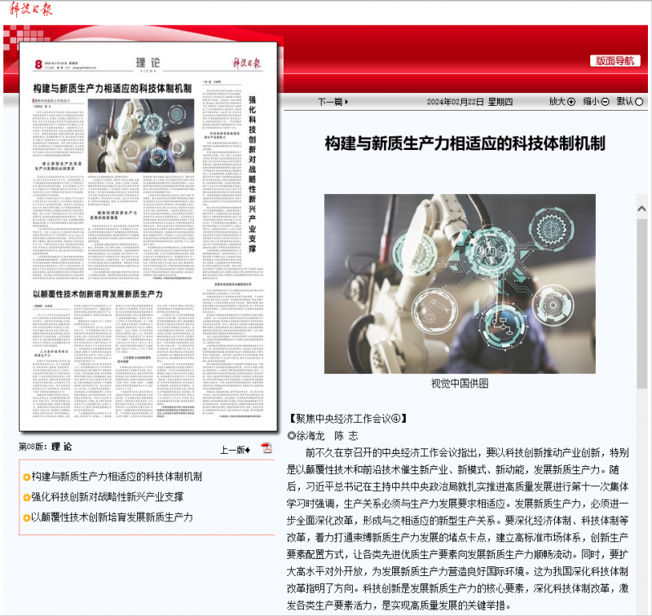Click orange bullet beside 构建与新质生产力 article
Screen dimensions: 652x616
pyautogui.click(x=26, y=477)
